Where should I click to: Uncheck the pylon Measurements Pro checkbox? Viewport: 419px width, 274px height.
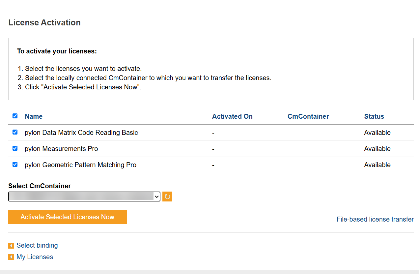click(x=15, y=148)
